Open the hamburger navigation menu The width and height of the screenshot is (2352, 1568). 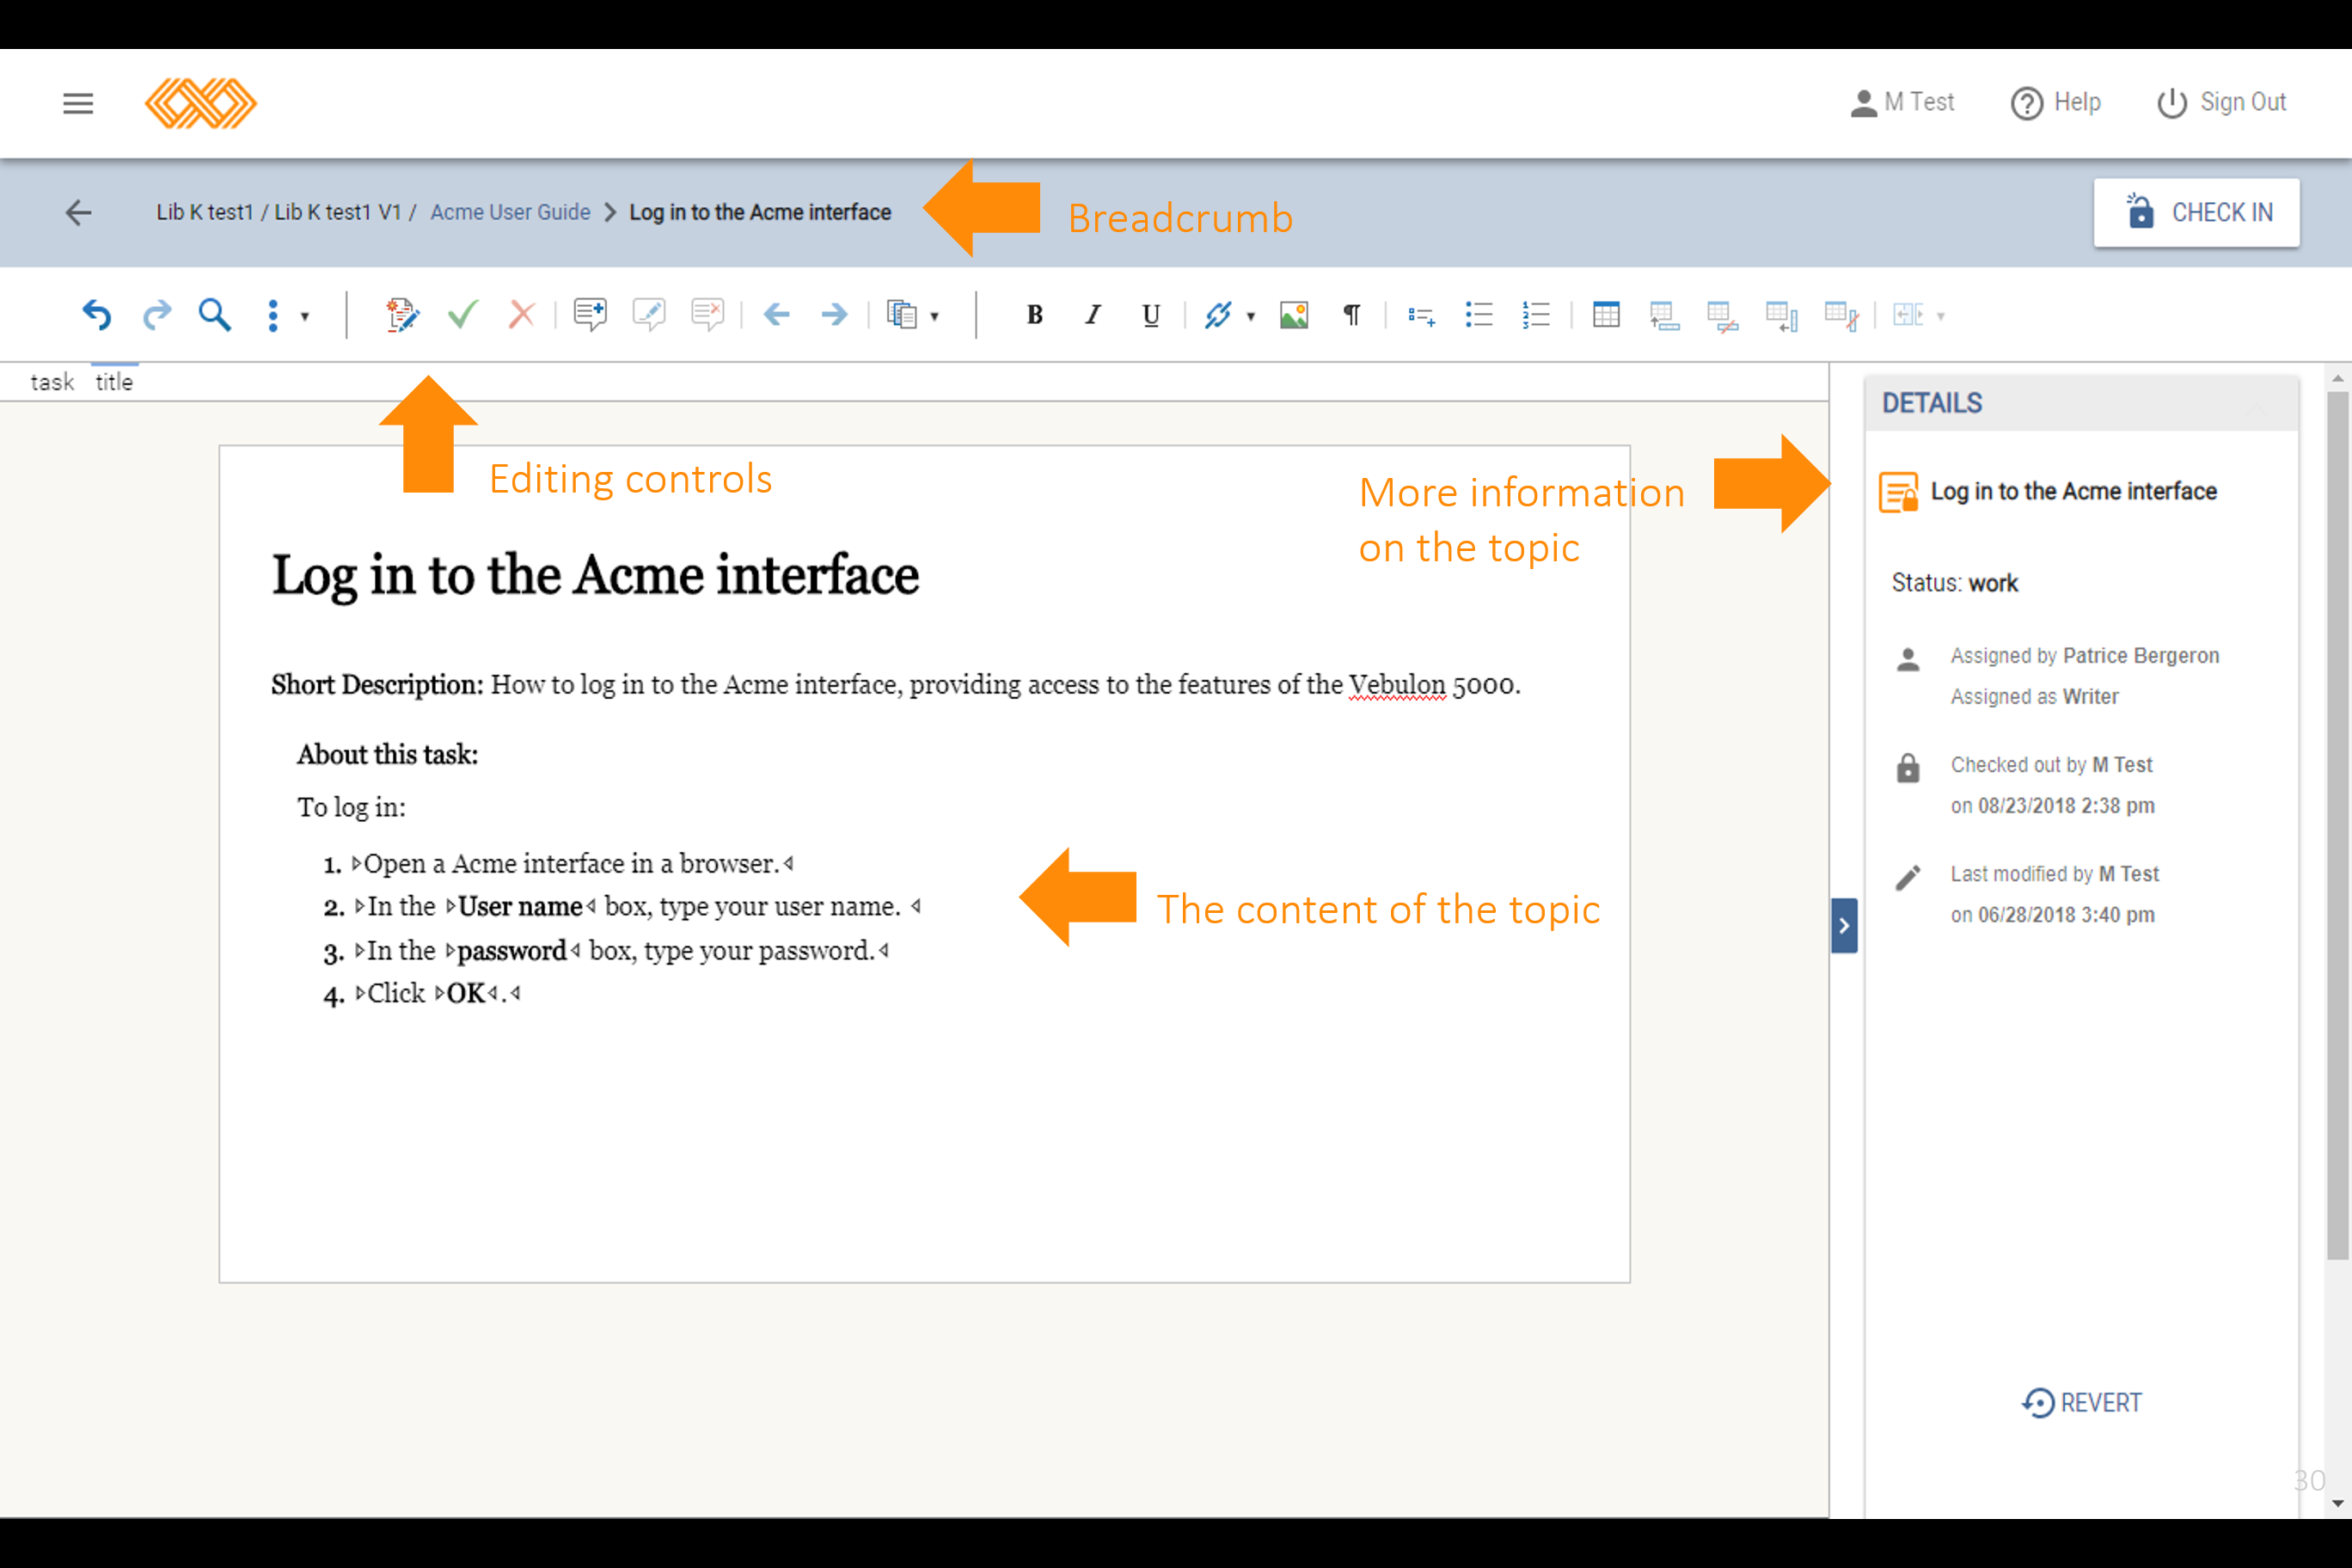78,103
